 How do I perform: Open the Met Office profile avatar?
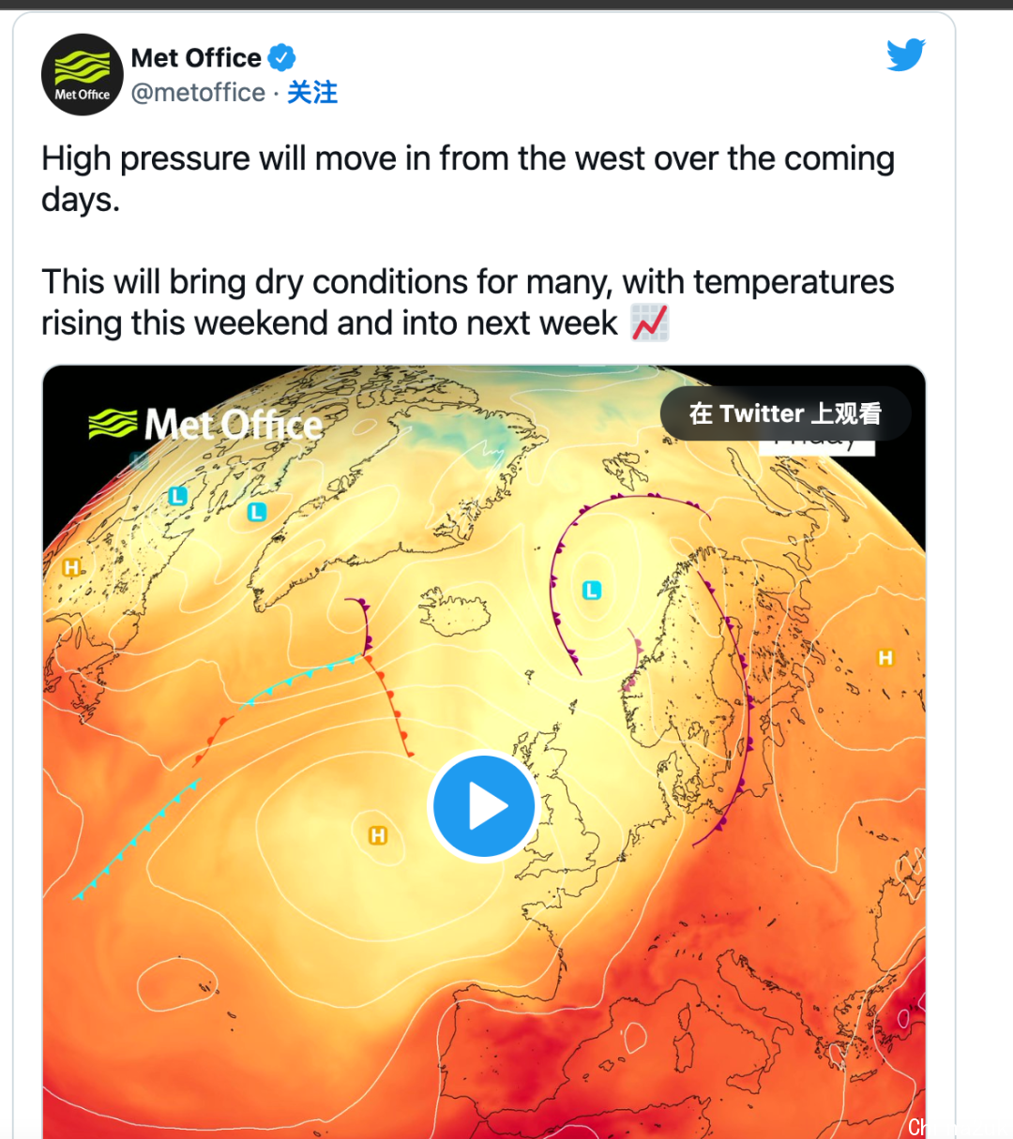click(x=83, y=75)
